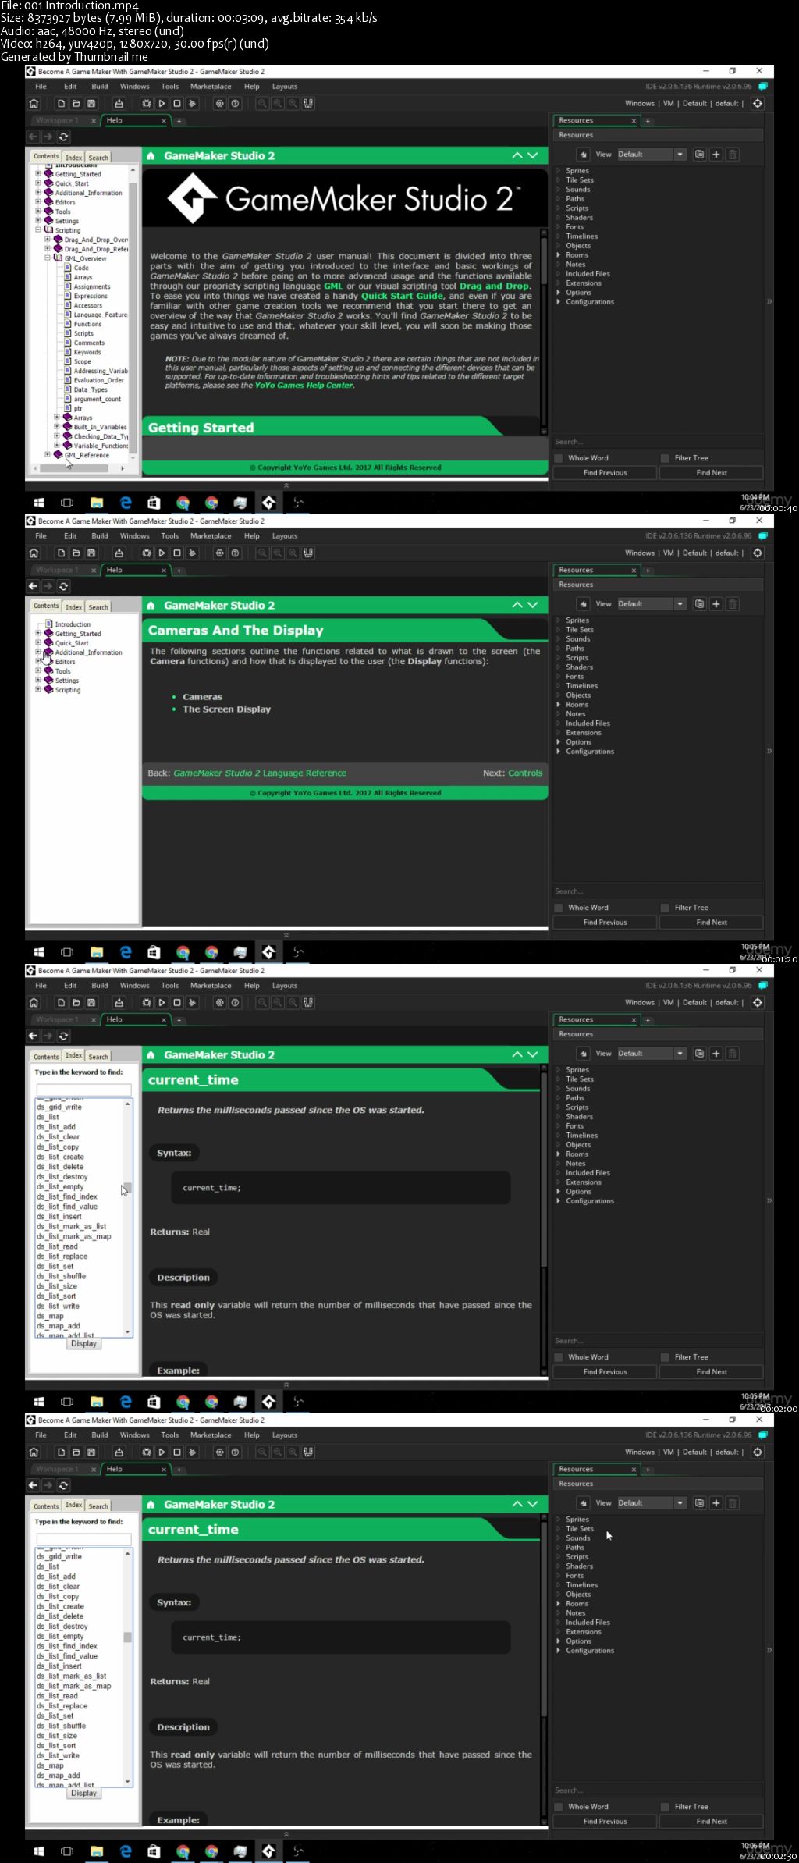Click Create Executable icon in the 00:00:40 frame toolbar
The height and width of the screenshot is (1863, 799).
pyautogui.click(x=119, y=103)
